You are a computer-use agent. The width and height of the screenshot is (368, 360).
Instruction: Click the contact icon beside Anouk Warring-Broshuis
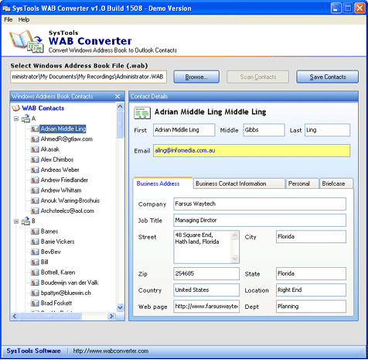coord(35,201)
